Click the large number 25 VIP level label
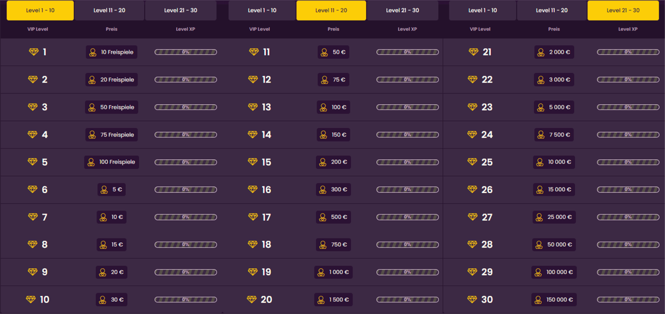Image resolution: width=665 pixels, height=314 pixels. (487, 162)
